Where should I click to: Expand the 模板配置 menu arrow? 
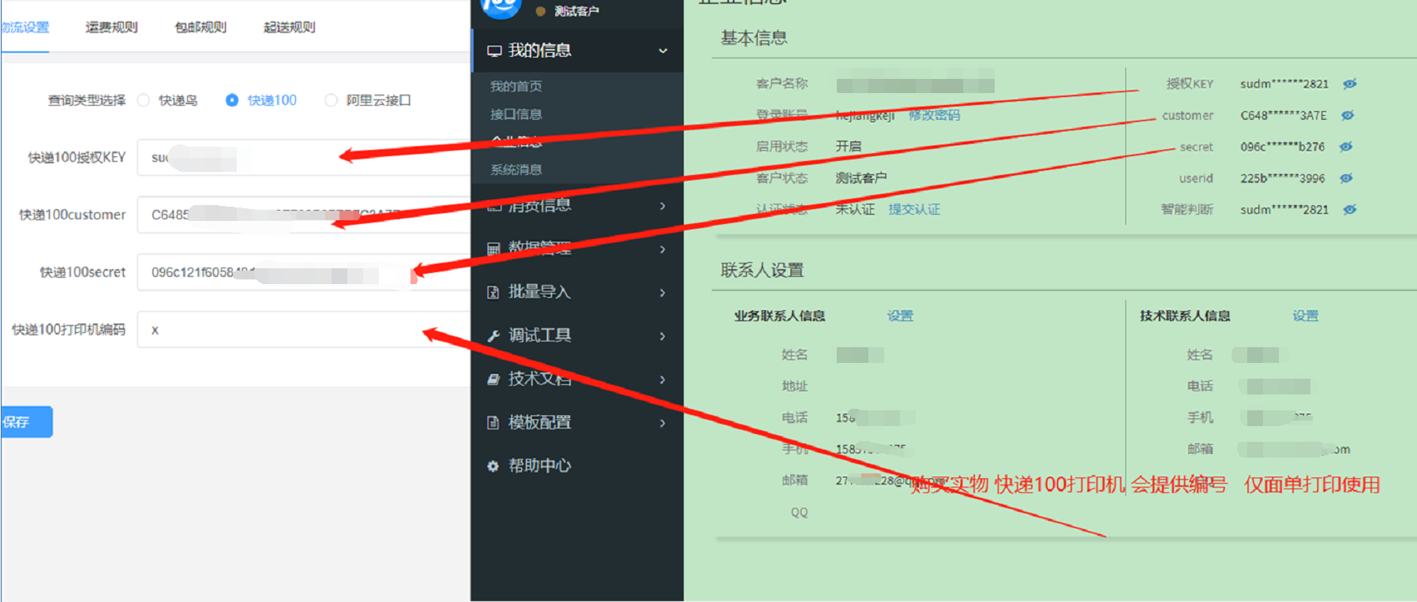point(663,423)
